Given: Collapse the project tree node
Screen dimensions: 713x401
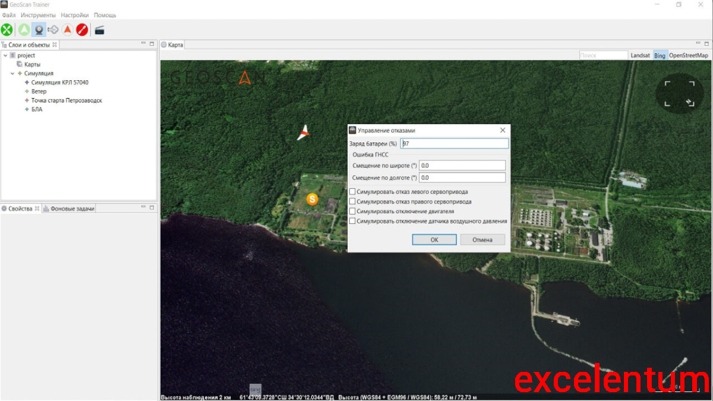Looking at the screenshot, I should pos(5,55).
